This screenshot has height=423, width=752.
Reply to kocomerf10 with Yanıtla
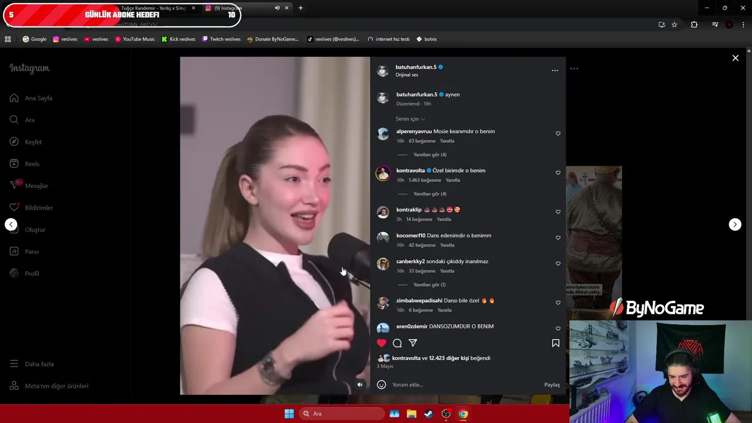point(447,246)
